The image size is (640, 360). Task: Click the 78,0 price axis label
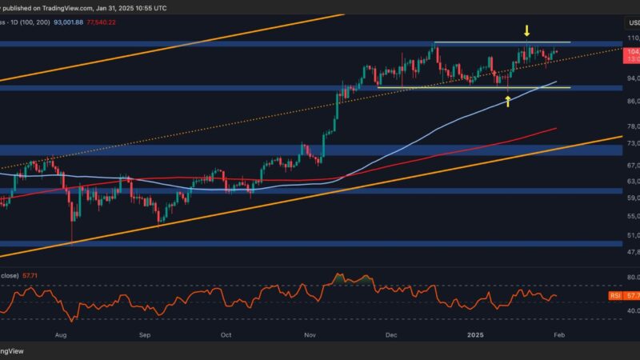[634, 126]
